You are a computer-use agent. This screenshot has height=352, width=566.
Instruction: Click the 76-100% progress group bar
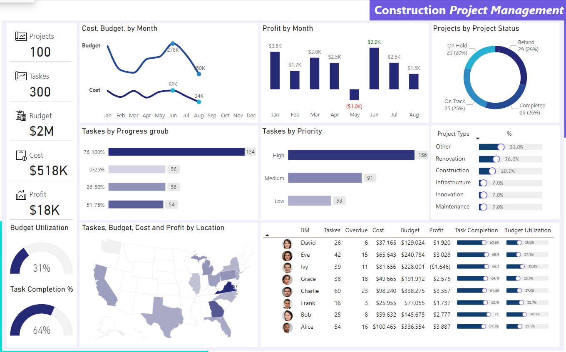point(176,152)
